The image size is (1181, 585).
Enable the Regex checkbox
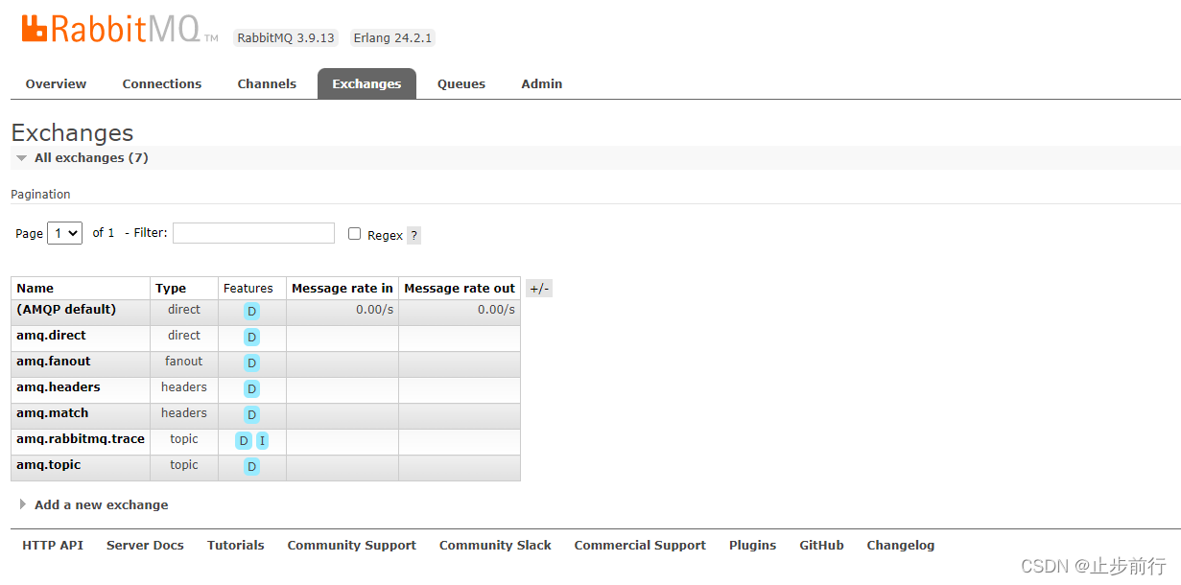354,234
